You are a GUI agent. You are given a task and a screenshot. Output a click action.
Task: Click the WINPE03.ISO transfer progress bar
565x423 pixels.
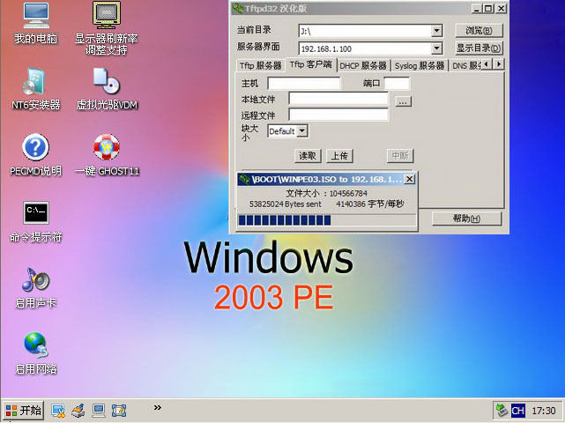(x=326, y=220)
